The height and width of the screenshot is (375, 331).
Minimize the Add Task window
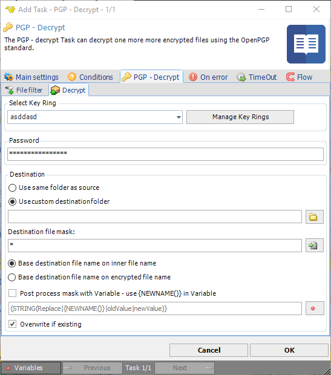[x=261, y=9]
